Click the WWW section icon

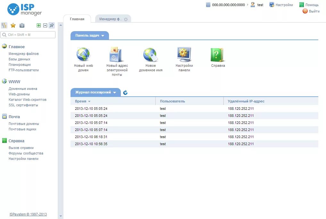[4, 81]
